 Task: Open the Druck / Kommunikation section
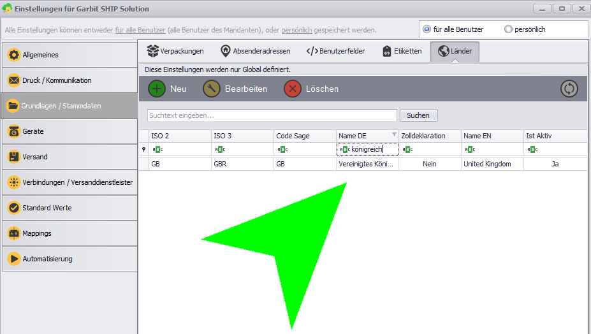pyautogui.click(x=69, y=80)
